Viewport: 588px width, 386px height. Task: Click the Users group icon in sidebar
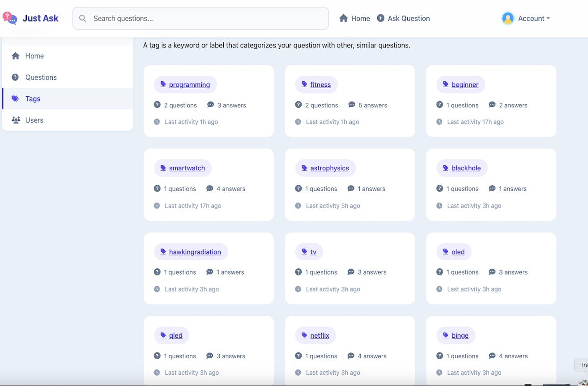coord(16,120)
